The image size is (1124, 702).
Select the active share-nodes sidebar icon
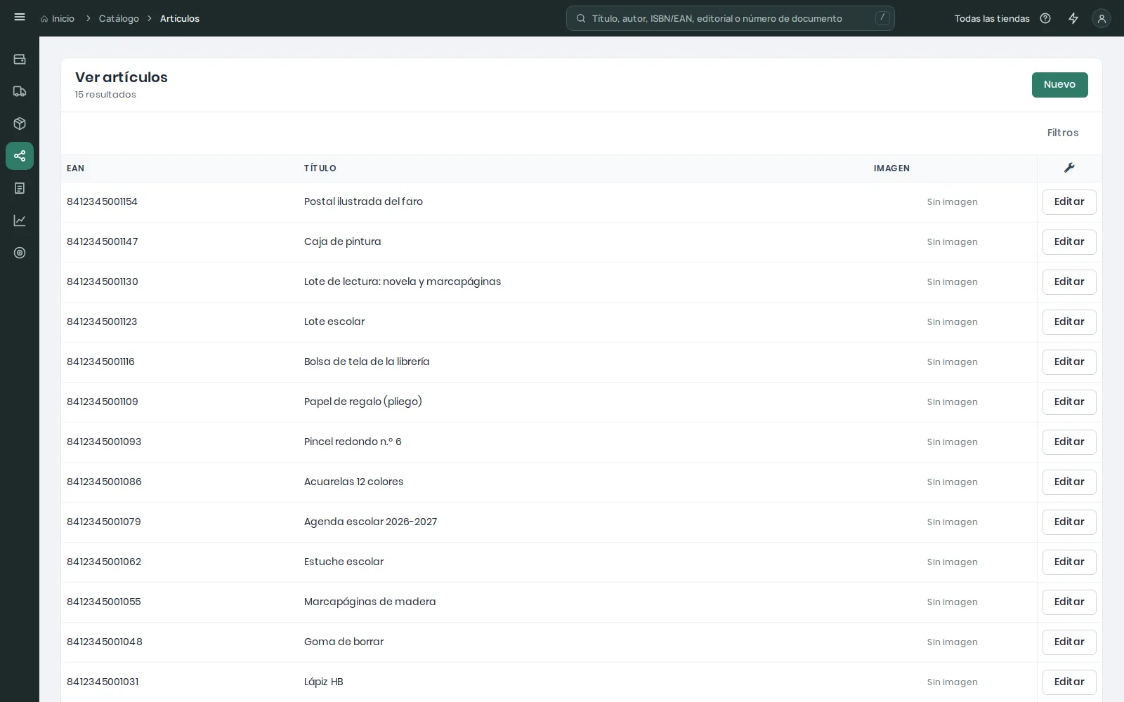pos(20,156)
